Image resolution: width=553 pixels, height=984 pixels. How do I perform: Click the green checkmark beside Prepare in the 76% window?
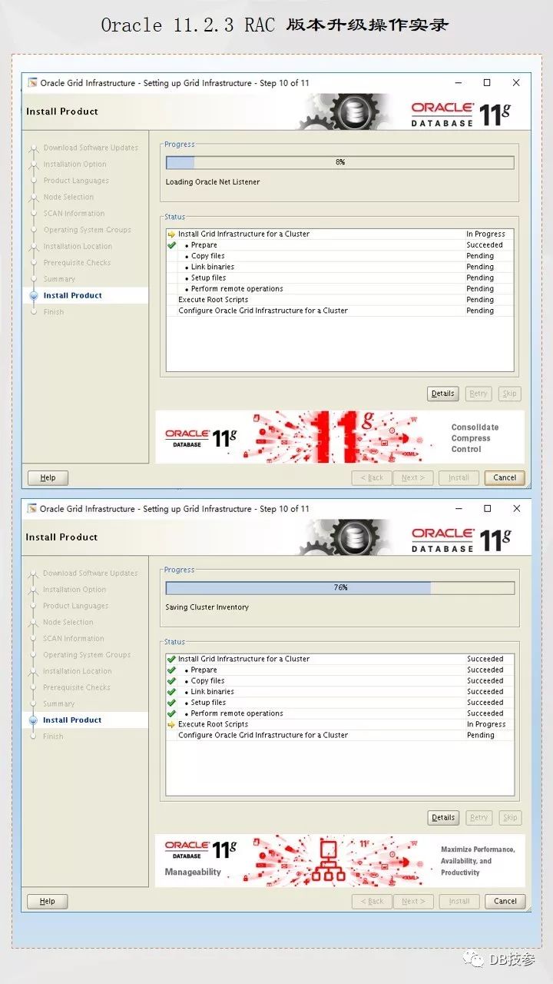click(171, 670)
